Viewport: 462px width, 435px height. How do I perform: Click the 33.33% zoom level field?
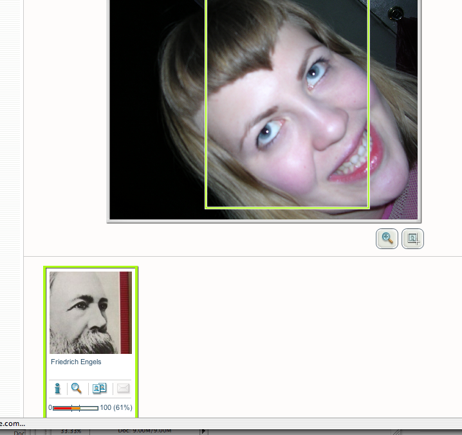point(71,430)
